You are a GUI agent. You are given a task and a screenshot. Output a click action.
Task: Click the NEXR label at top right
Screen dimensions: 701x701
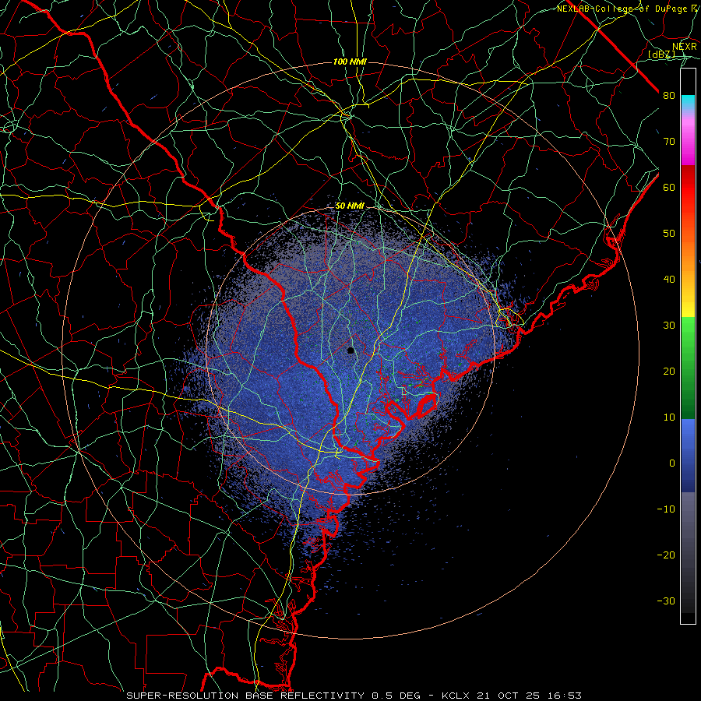click(685, 46)
